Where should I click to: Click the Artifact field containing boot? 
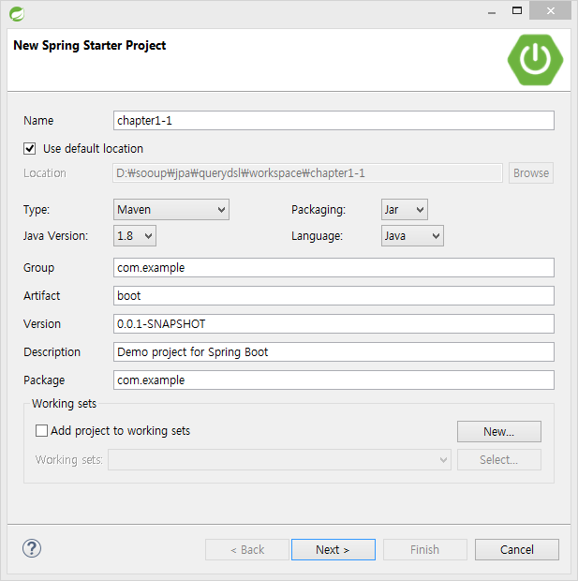(333, 296)
